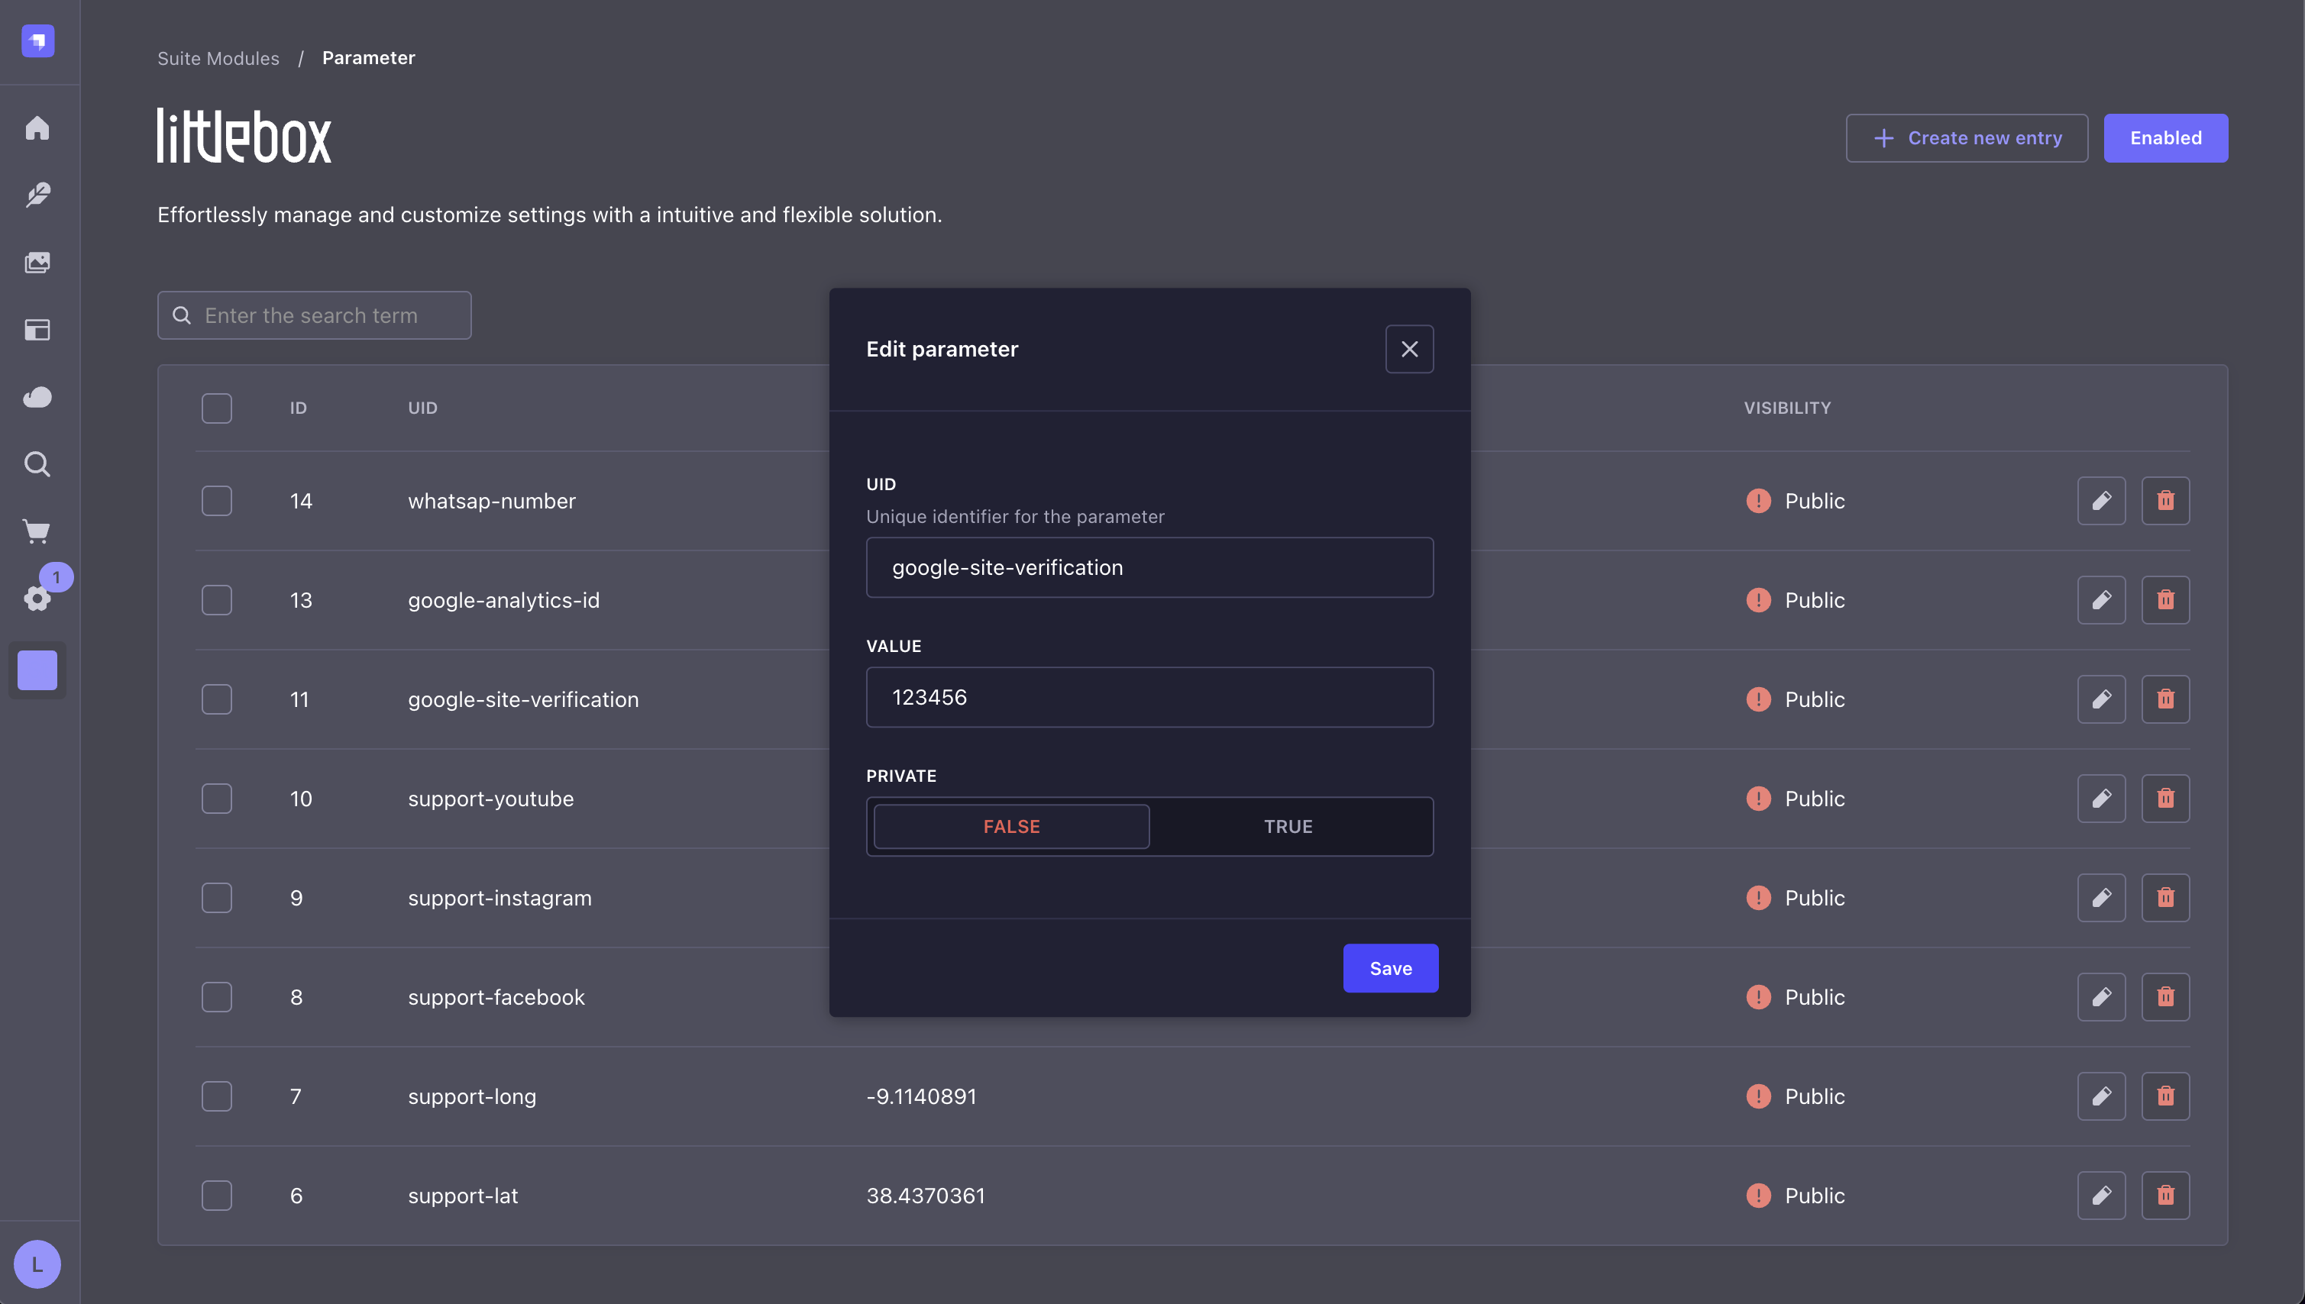Open Content Manager feather icon

click(37, 195)
